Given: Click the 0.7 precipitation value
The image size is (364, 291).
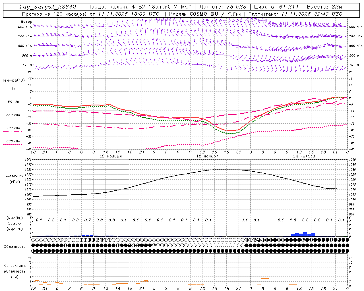Looking at the screenshot, I should (87, 220).
